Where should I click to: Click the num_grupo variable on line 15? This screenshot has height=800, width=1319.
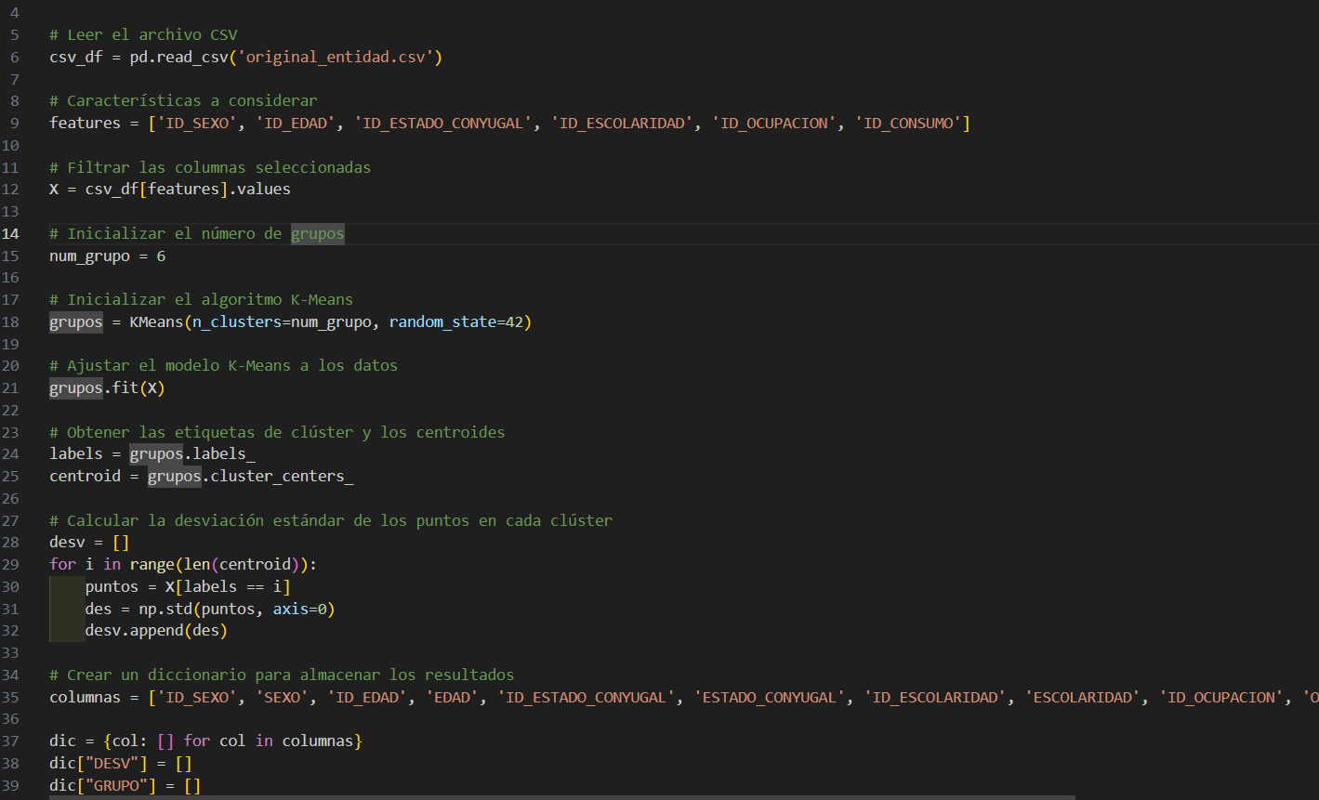89,256
